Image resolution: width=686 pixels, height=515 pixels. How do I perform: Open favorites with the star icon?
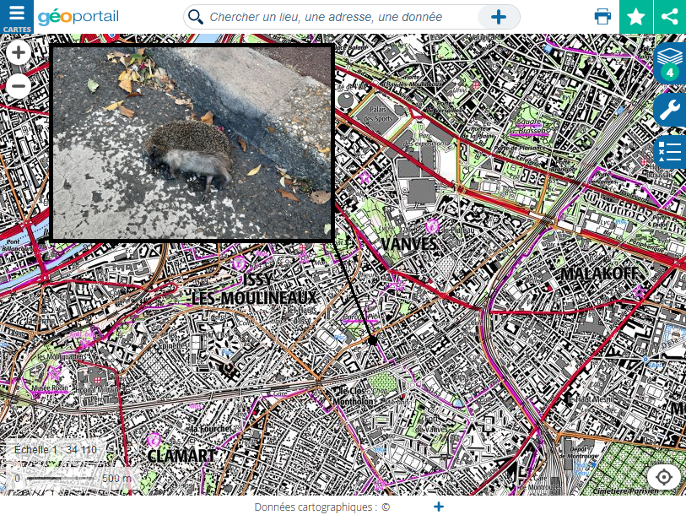(636, 17)
